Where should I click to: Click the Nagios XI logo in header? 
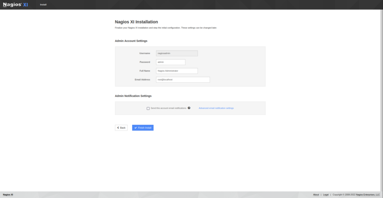(16, 5)
